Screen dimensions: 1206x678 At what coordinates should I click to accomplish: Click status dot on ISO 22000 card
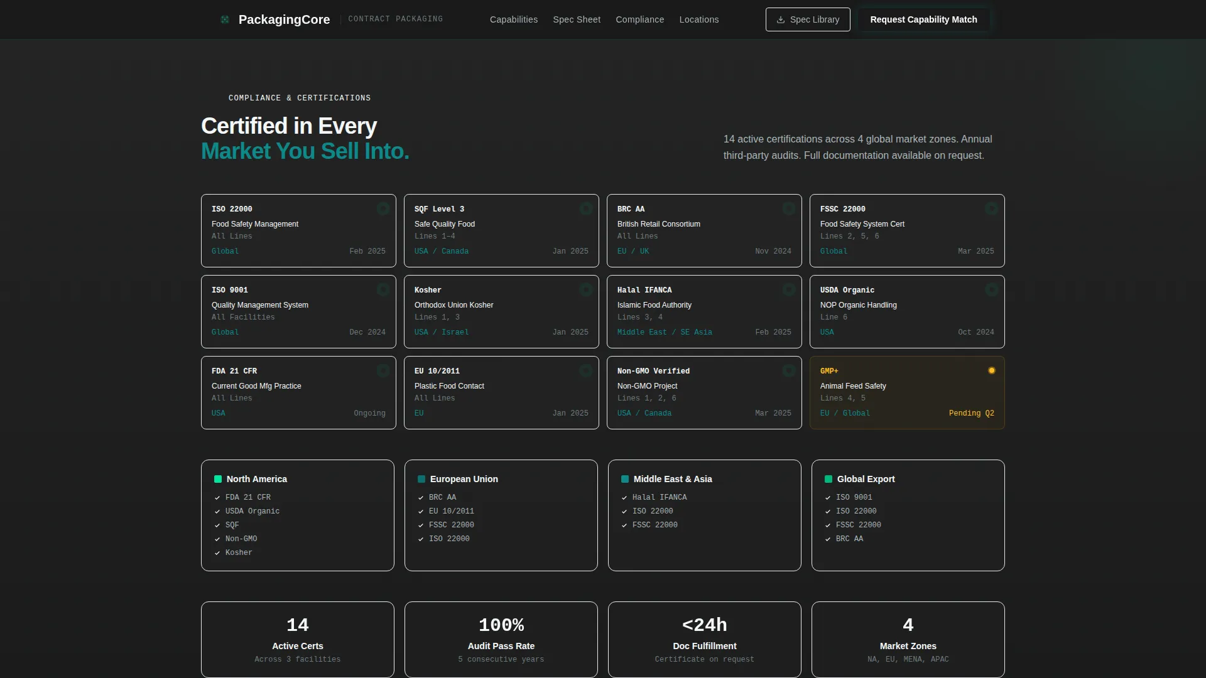pyautogui.click(x=383, y=208)
